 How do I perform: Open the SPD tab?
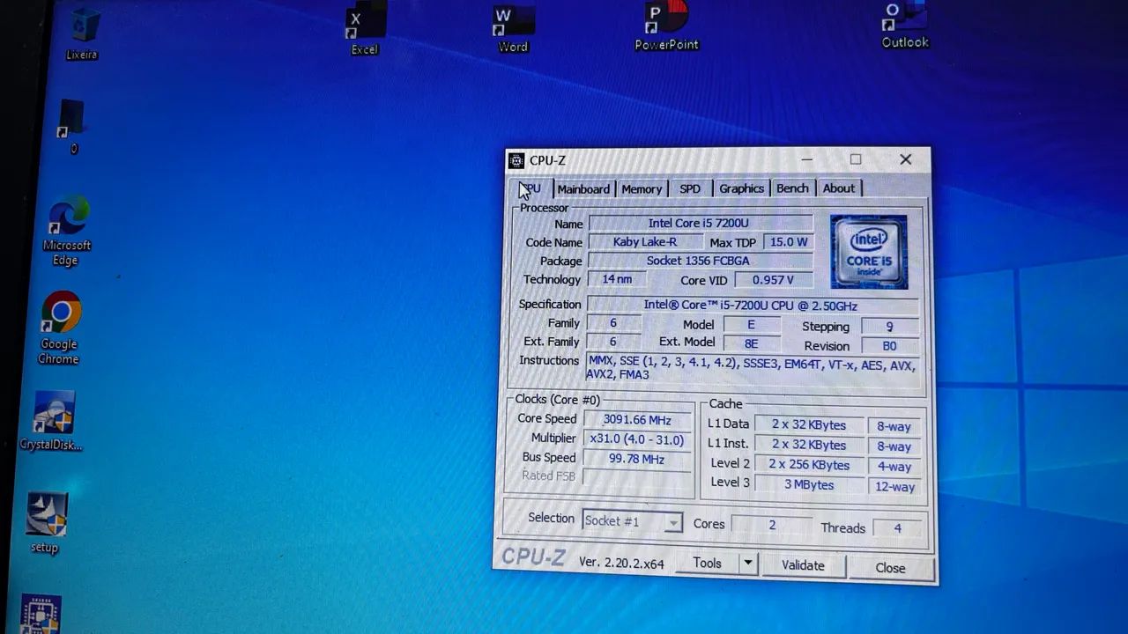pos(690,189)
